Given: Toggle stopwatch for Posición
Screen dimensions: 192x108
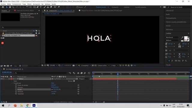Looking at the screenshot, I should (16, 87).
